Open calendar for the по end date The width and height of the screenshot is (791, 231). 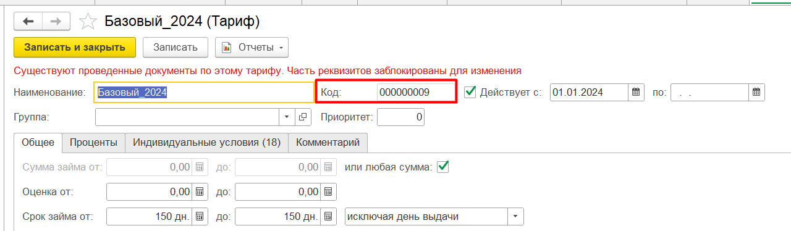point(757,93)
